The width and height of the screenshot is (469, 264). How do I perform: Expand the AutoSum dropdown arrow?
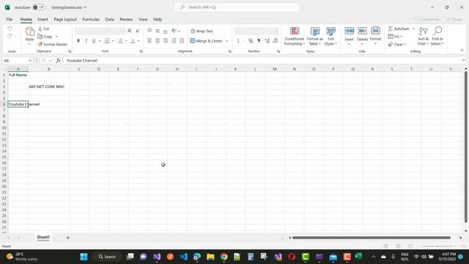coord(414,29)
